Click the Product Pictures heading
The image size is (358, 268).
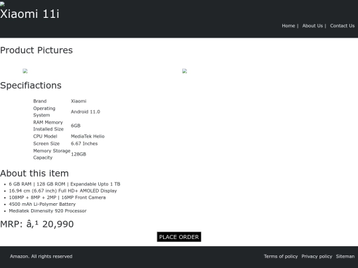pos(36,50)
